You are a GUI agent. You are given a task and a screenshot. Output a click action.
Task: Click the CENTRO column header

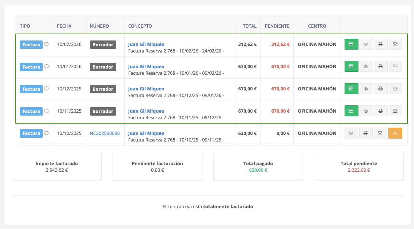(317, 26)
